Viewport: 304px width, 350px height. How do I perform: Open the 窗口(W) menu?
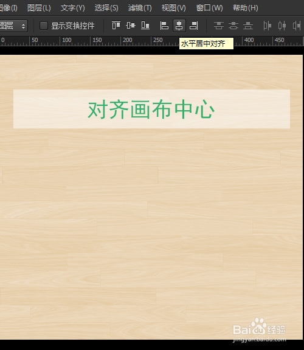pos(209,8)
